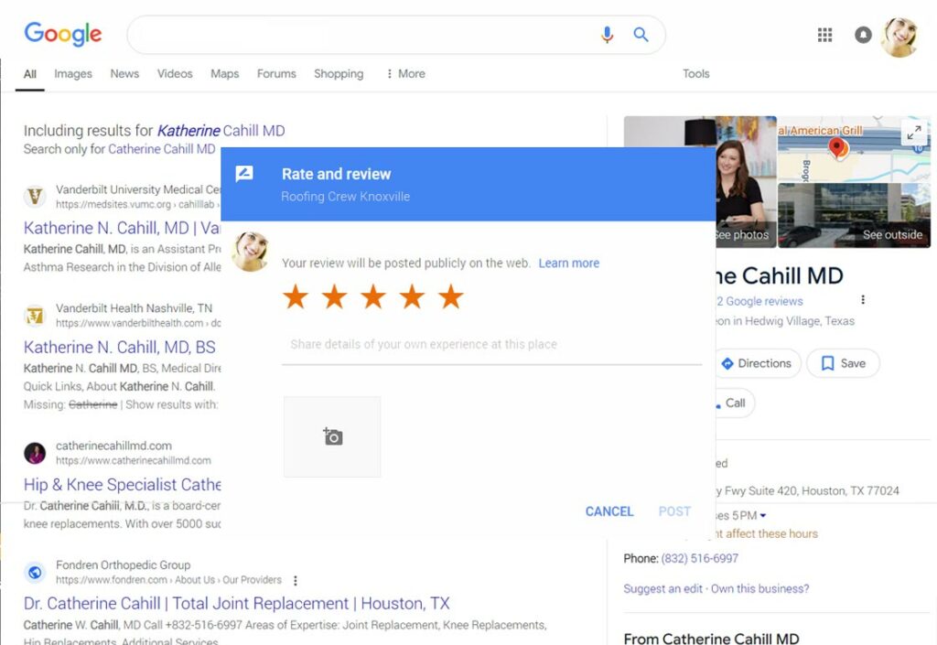
Task: Click the search magnifier icon
Action: 641,35
